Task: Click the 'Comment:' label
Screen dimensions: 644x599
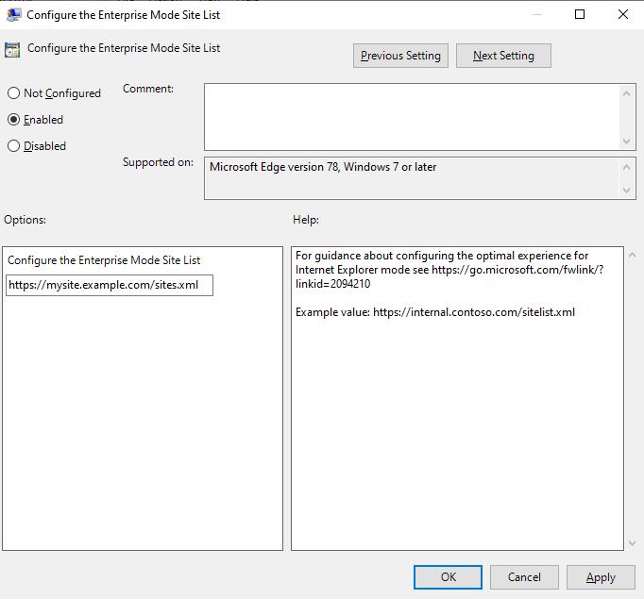Action: [x=148, y=89]
